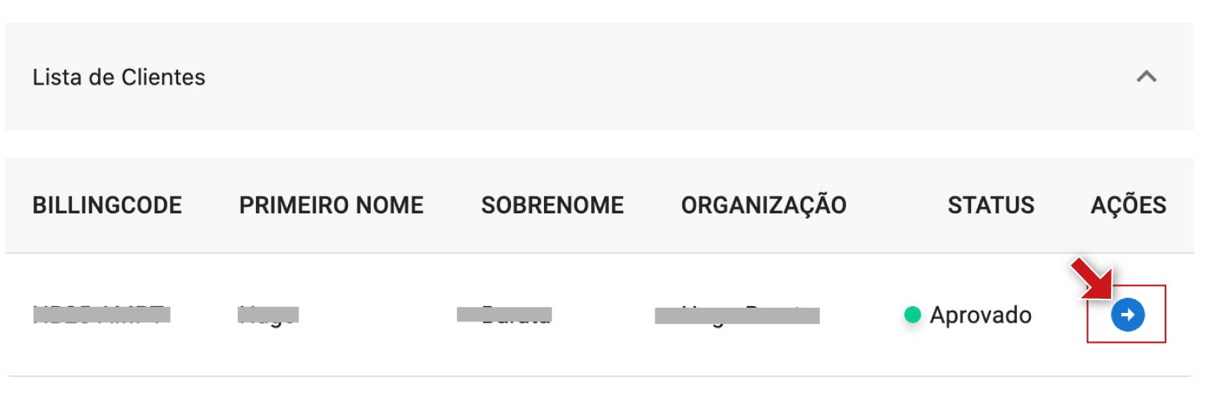Sort by the BILLINGCODE column header
The width and height of the screenshot is (1209, 402).
[107, 205]
